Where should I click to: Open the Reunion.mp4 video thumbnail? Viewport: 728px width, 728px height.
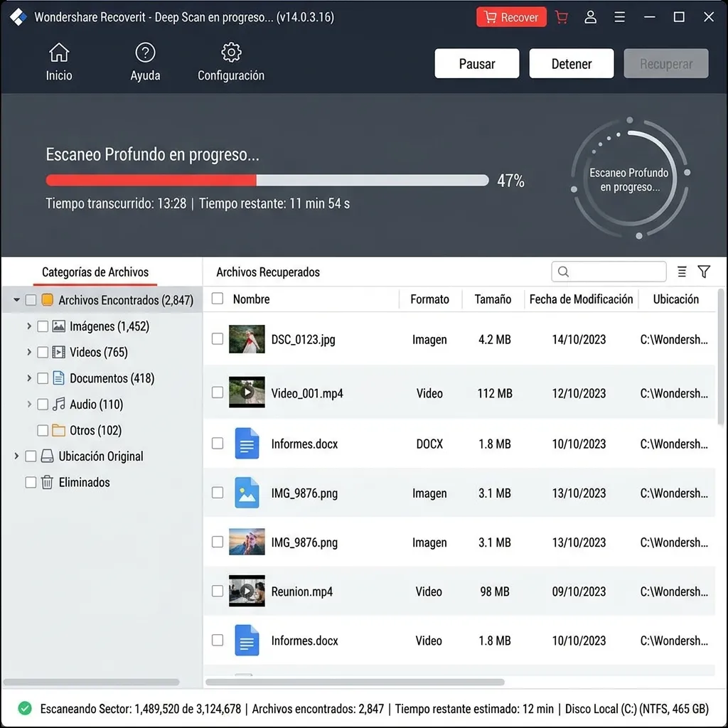[x=247, y=591]
